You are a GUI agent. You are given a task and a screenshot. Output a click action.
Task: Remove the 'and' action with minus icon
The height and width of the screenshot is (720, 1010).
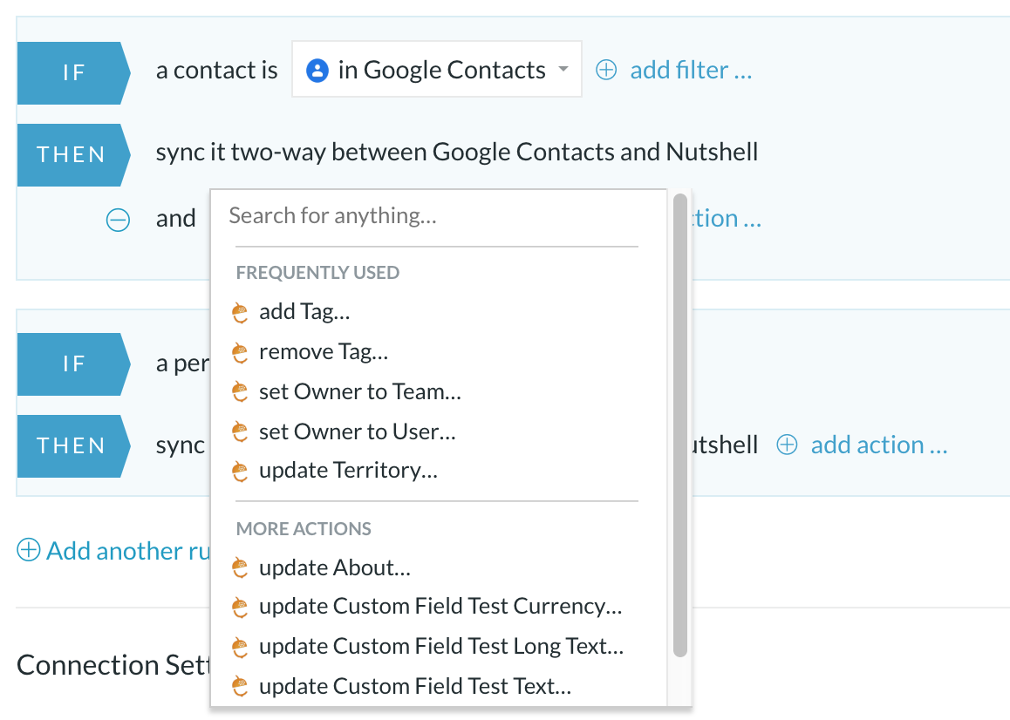click(x=118, y=220)
